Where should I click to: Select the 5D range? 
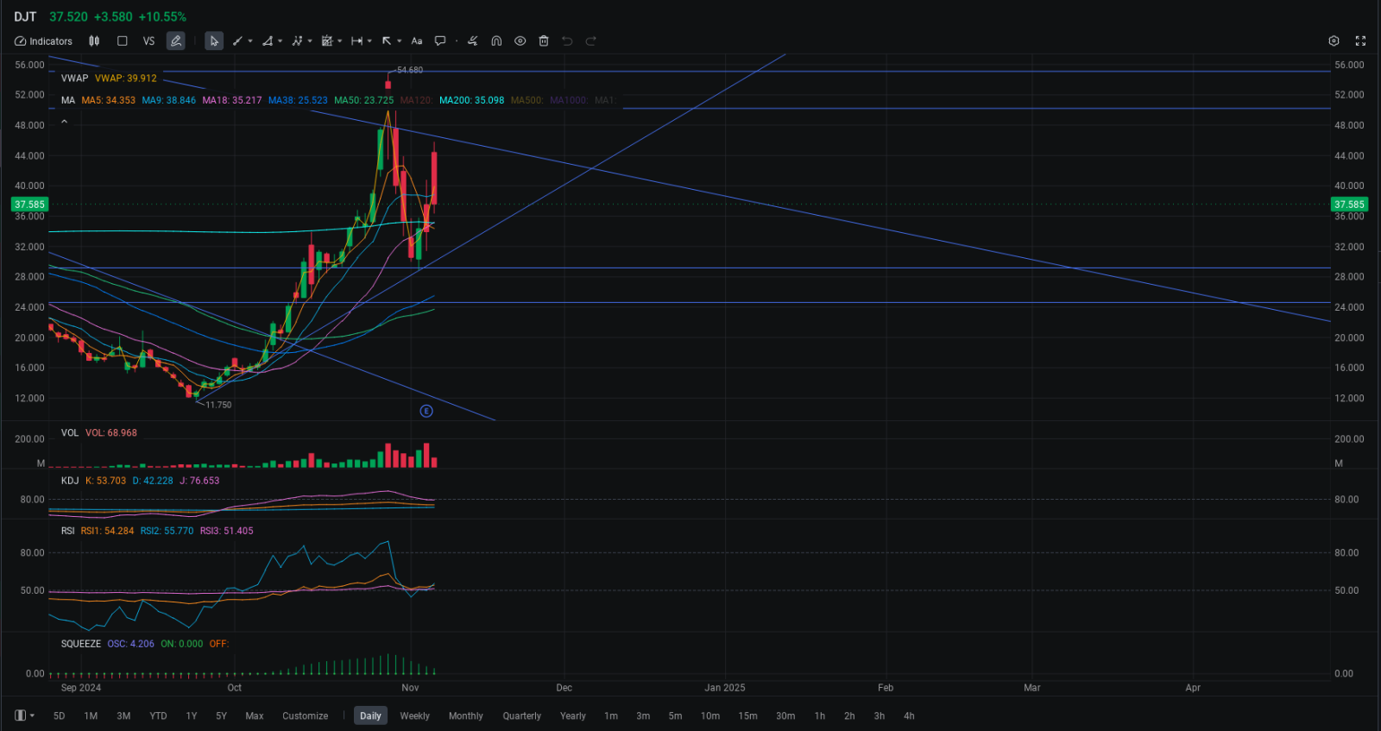coord(59,715)
